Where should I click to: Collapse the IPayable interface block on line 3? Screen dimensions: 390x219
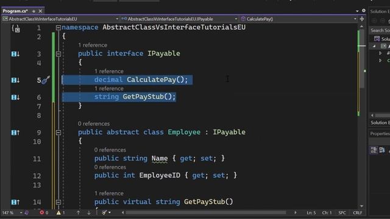point(58,54)
